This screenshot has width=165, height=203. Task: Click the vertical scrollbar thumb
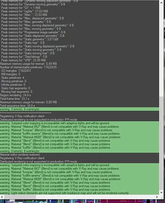point(161,143)
